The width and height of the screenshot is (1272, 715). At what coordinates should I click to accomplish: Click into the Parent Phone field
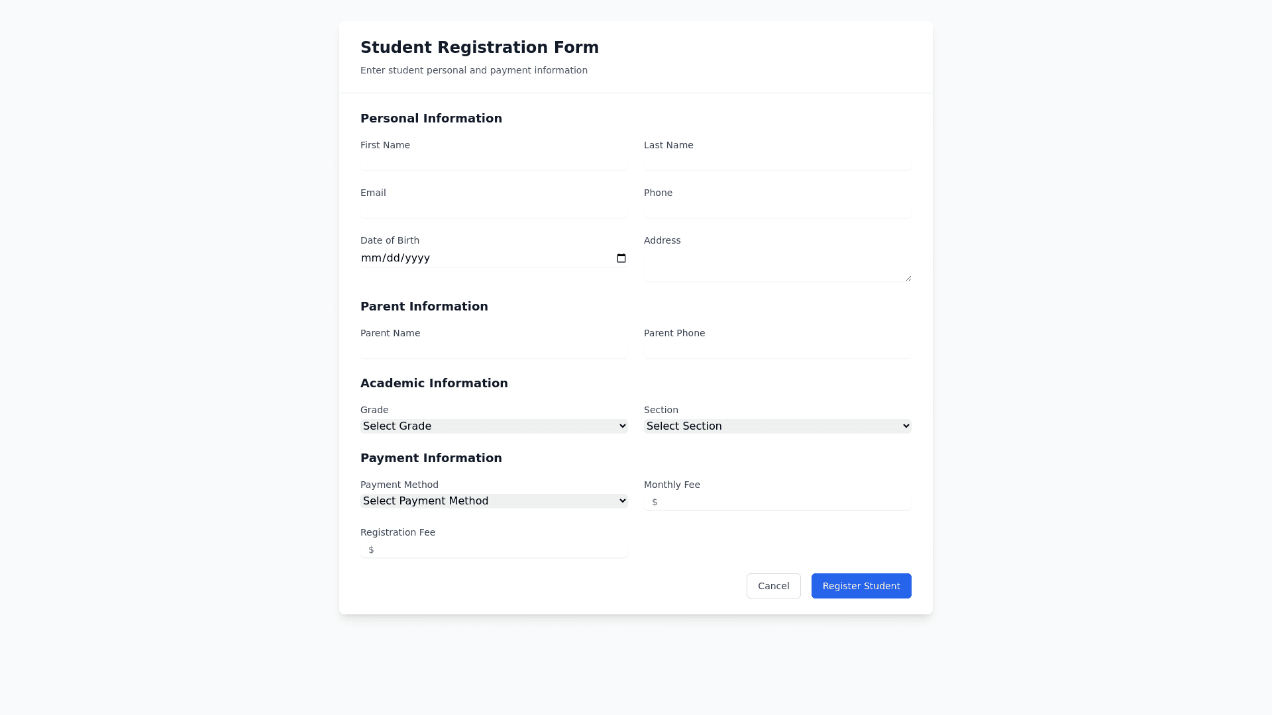pyautogui.click(x=777, y=350)
